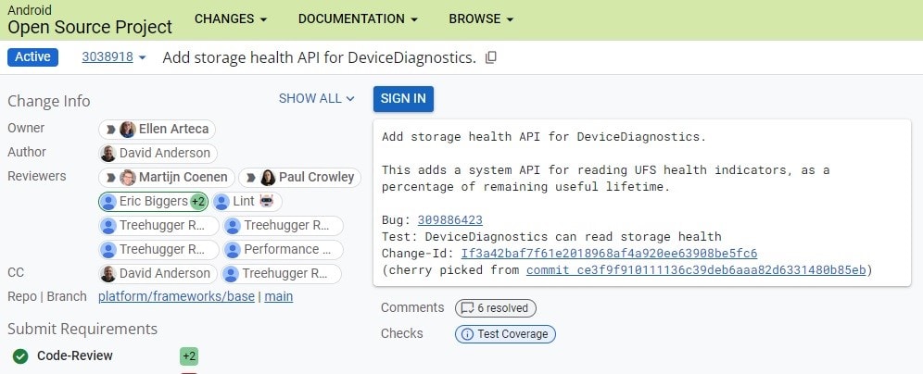The image size is (923, 374).
Task: Click the info icon on Test Coverage chip
Action: (467, 334)
